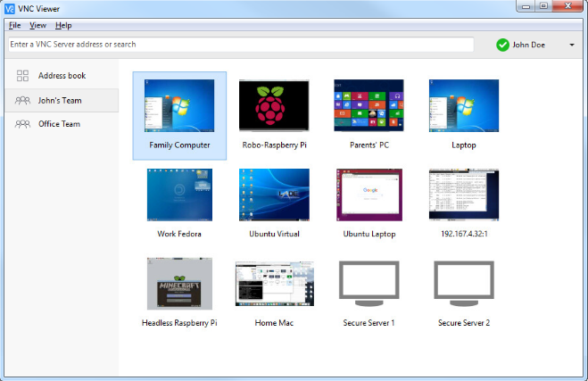The height and width of the screenshot is (381, 588).
Task: Close the VNC Viewer window
Action: pyautogui.click(x=567, y=6)
